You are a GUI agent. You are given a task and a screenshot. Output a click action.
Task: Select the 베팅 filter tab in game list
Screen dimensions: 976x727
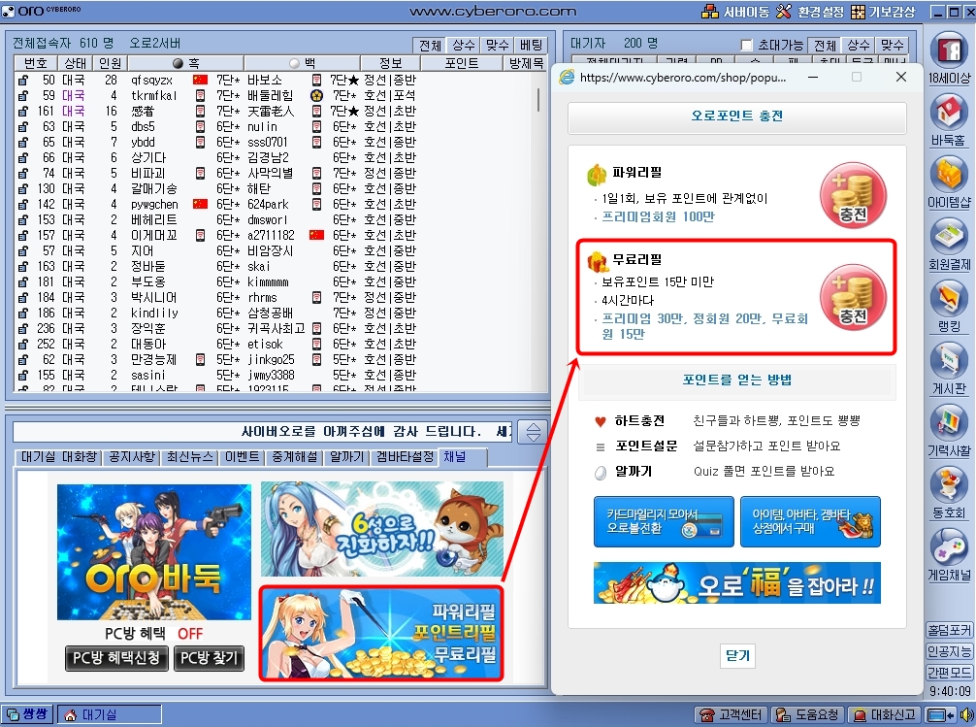click(x=531, y=45)
